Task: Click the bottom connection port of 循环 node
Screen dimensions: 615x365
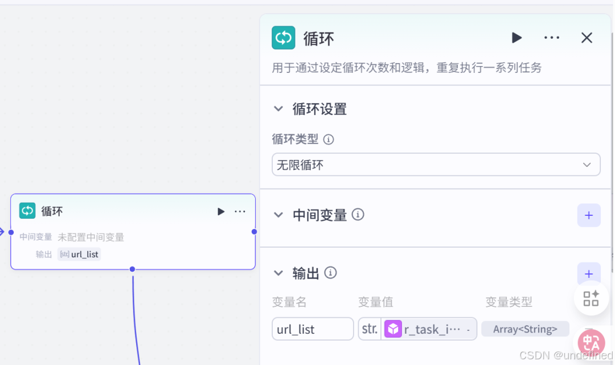Action: [132, 269]
